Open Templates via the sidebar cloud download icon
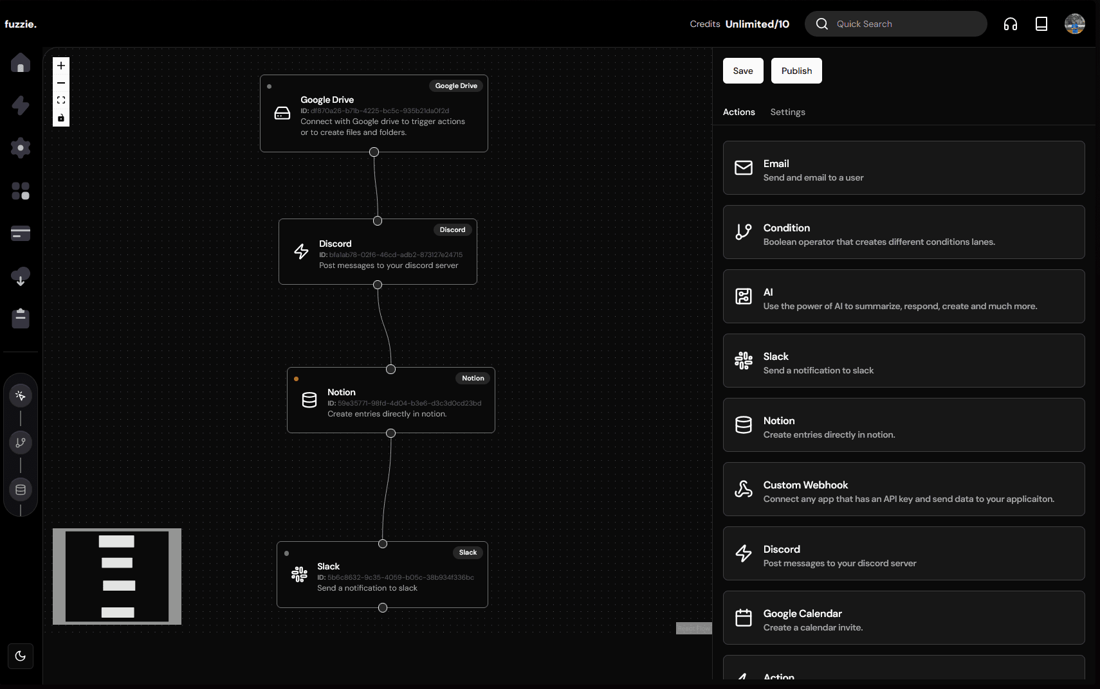 point(21,276)
